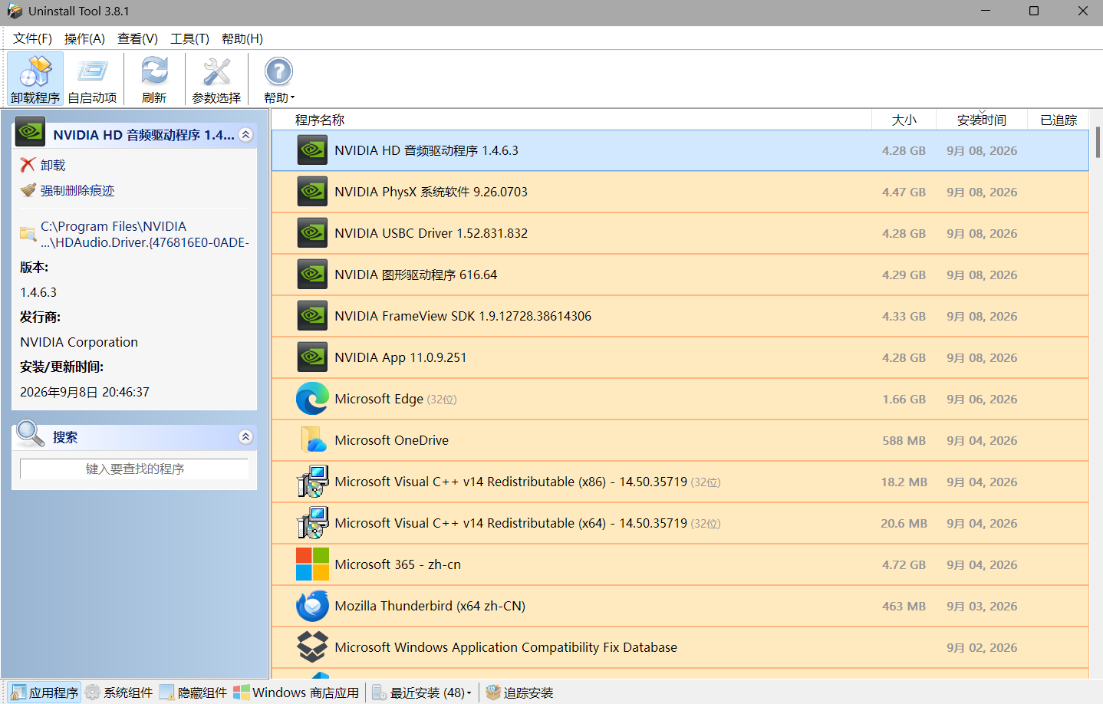1103x704 pixels.
Task: Click the folder icon beside install path
Action: 28,233
